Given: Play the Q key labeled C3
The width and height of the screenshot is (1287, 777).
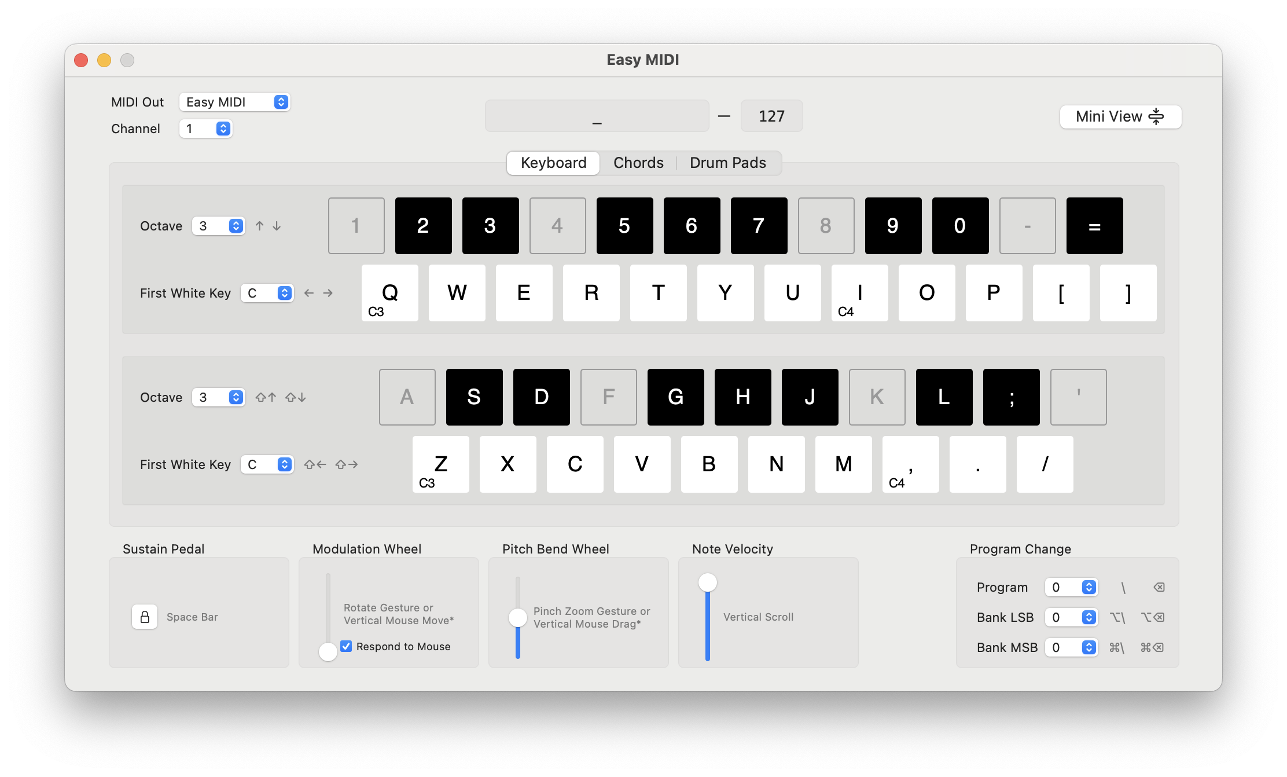Looking at the screenshot, I should [389, 293].
